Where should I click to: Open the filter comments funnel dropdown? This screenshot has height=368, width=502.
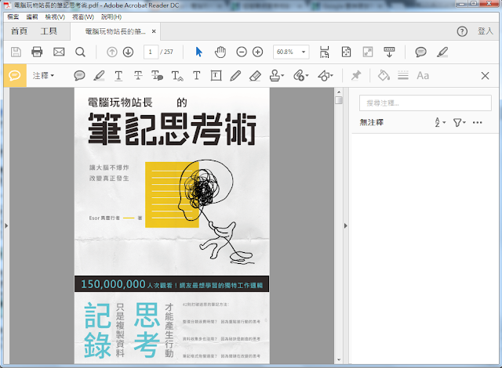pos(460,122)
